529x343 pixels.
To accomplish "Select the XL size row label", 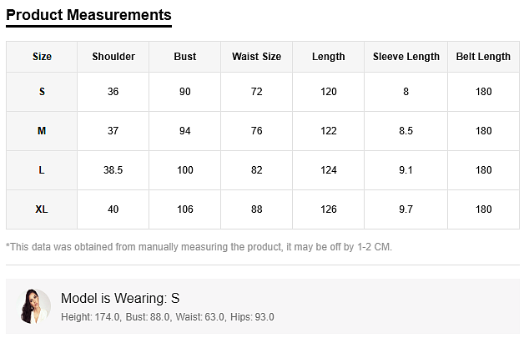I will click(42, 209).
